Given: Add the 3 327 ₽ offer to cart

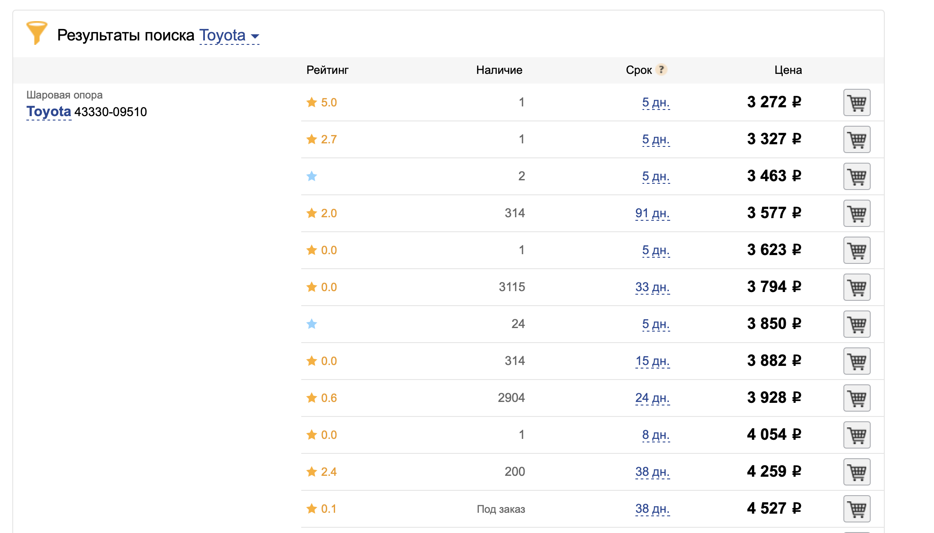Looking at the screenshot, I should point(857,139).
